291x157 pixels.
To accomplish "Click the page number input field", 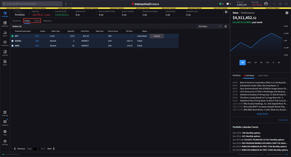I will [37, 149].
